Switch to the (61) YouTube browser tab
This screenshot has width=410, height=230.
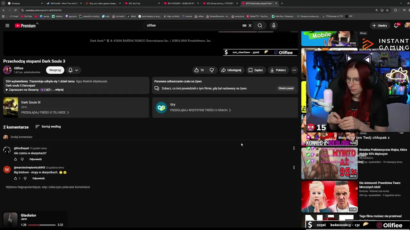pos(142,4)
